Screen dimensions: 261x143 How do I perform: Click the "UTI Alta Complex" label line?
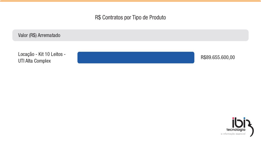(x=34, y=61)
